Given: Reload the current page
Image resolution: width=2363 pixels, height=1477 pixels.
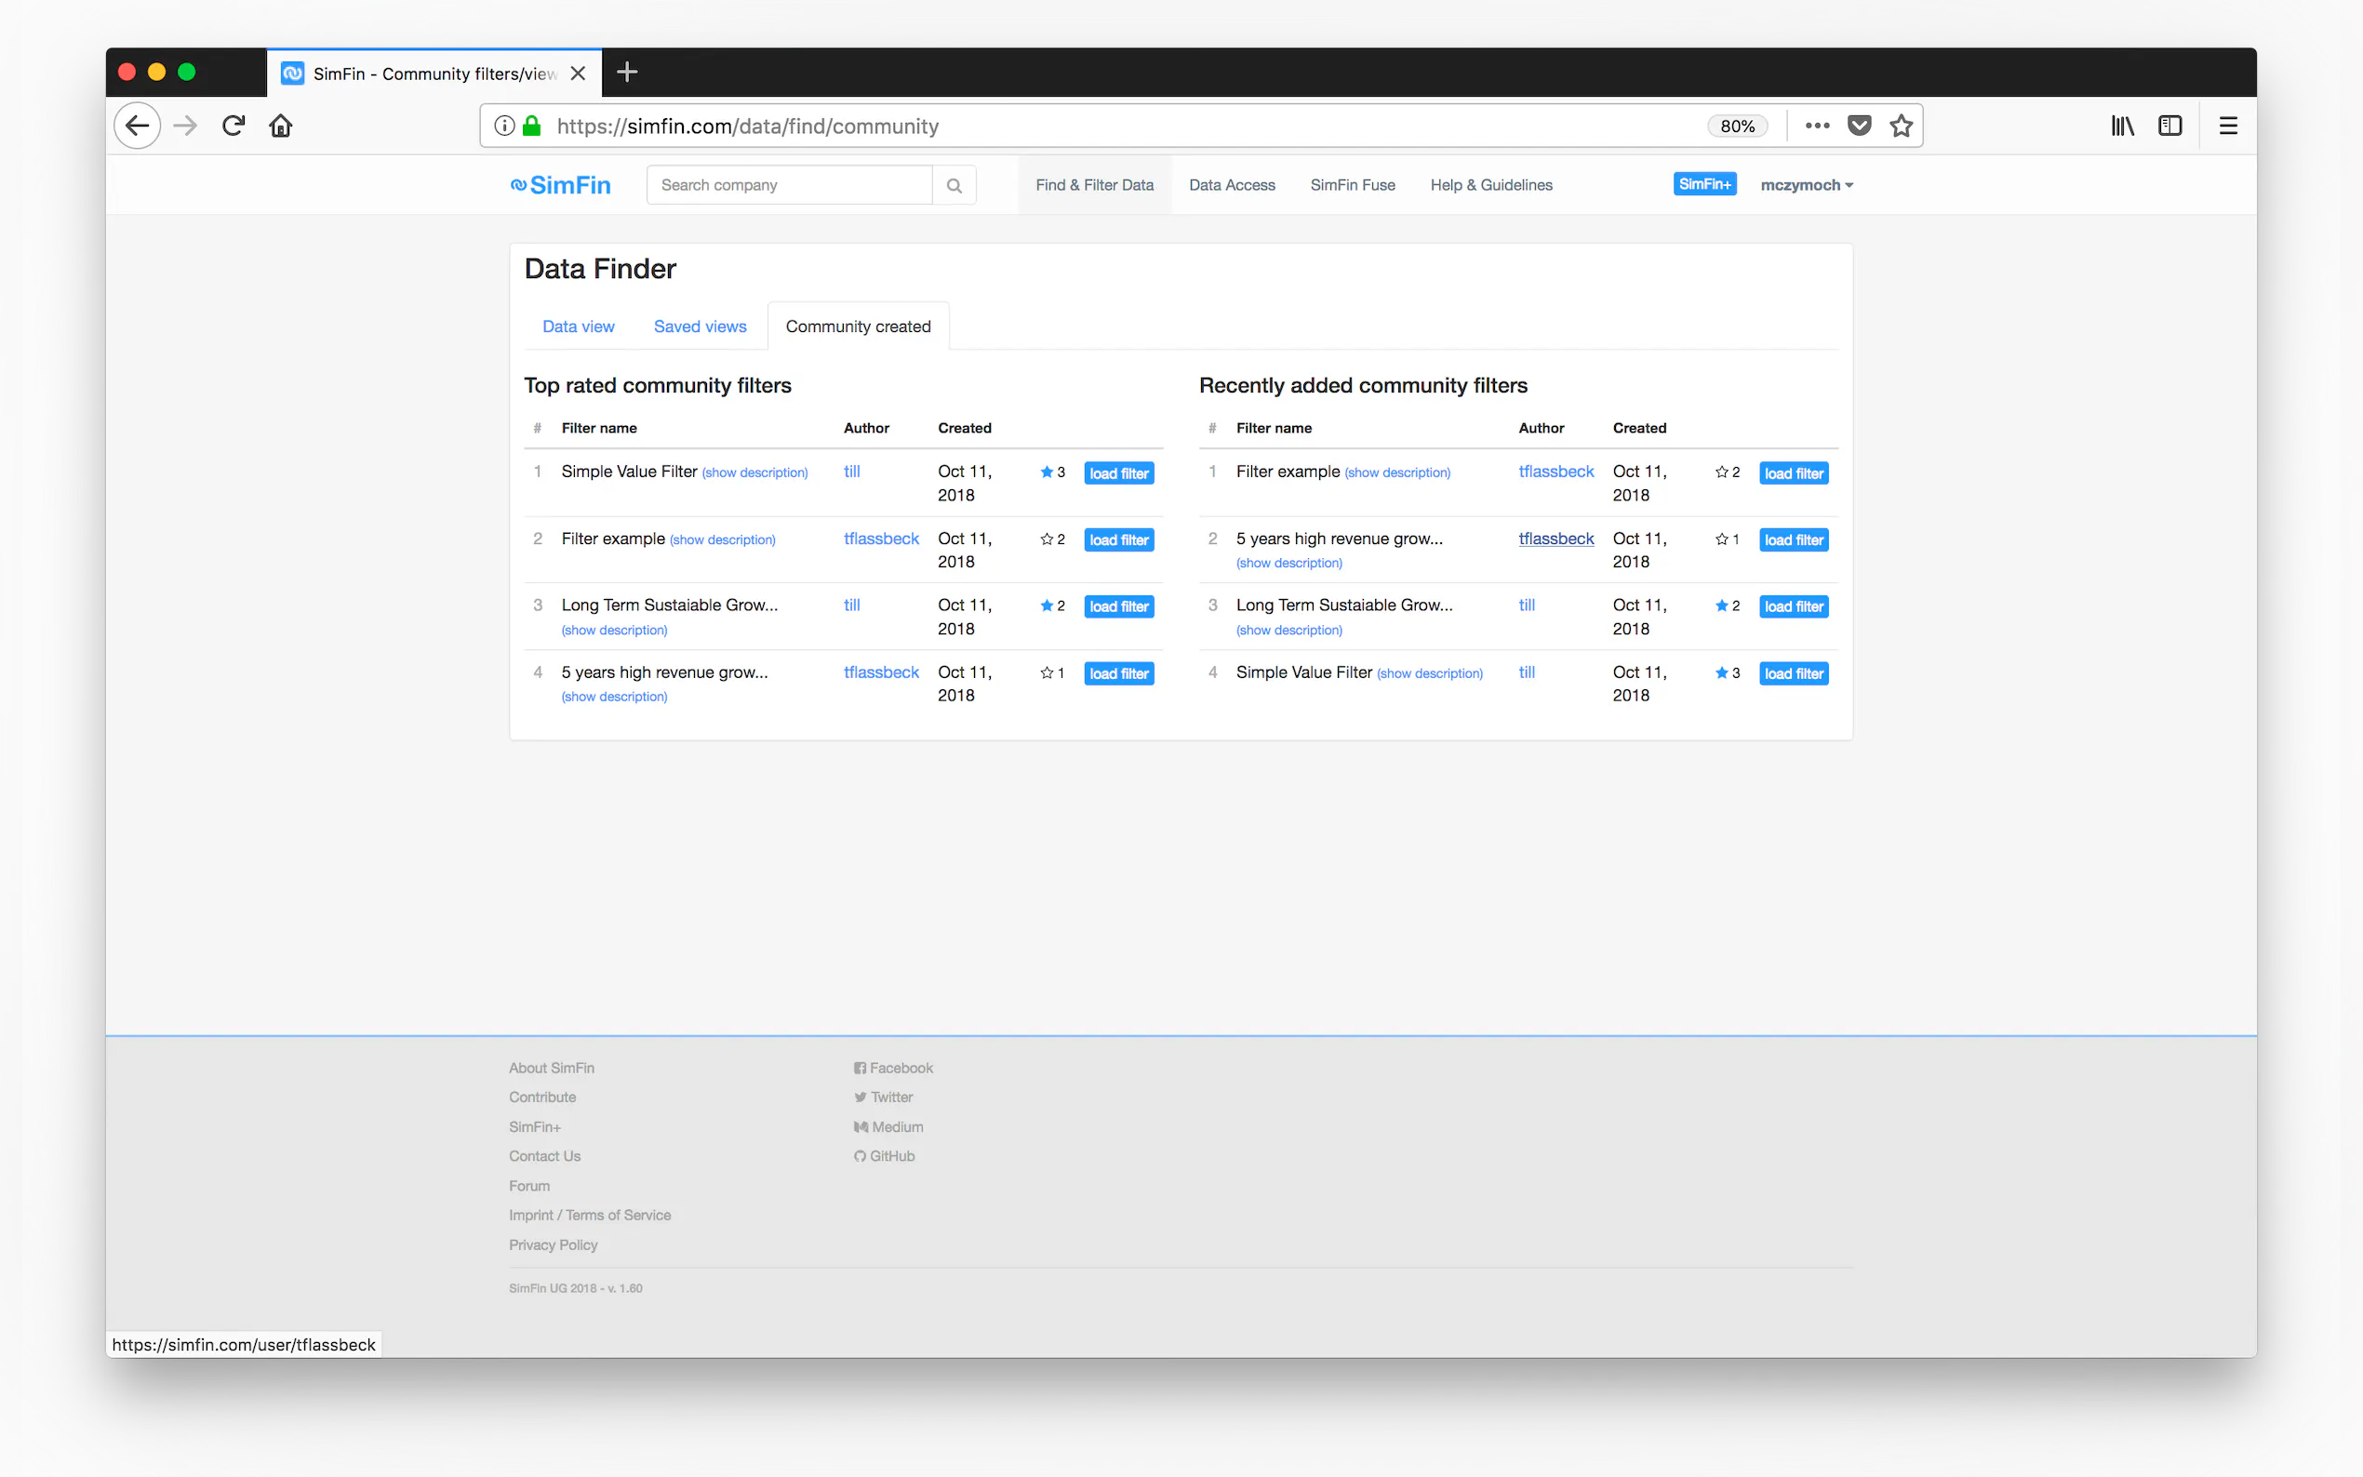Looking at the screenshot, I should point(234,126).
